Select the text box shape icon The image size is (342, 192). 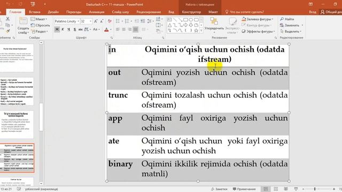pyautogui.click(x=169, y=20)
